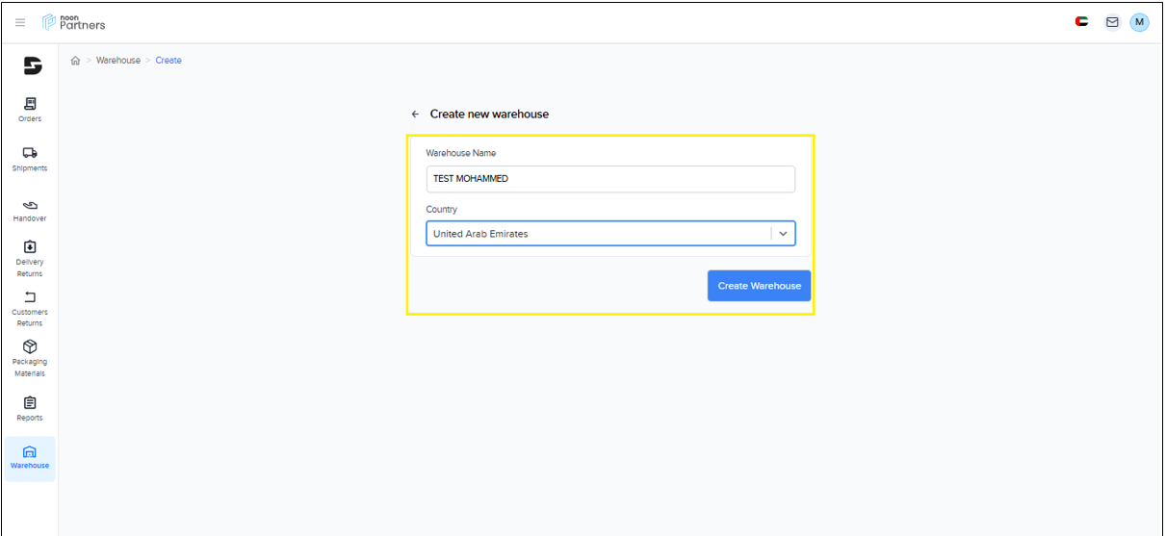
Task: Select Packaging Materials in sidebar
Action: coord(30,359)
